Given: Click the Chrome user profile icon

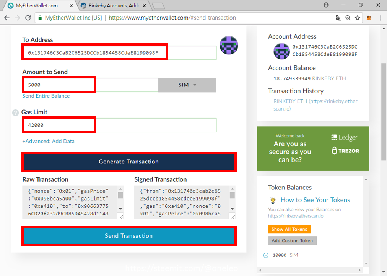Looking at the screenshot, I should pyautogui.click(x=326, y=5).
